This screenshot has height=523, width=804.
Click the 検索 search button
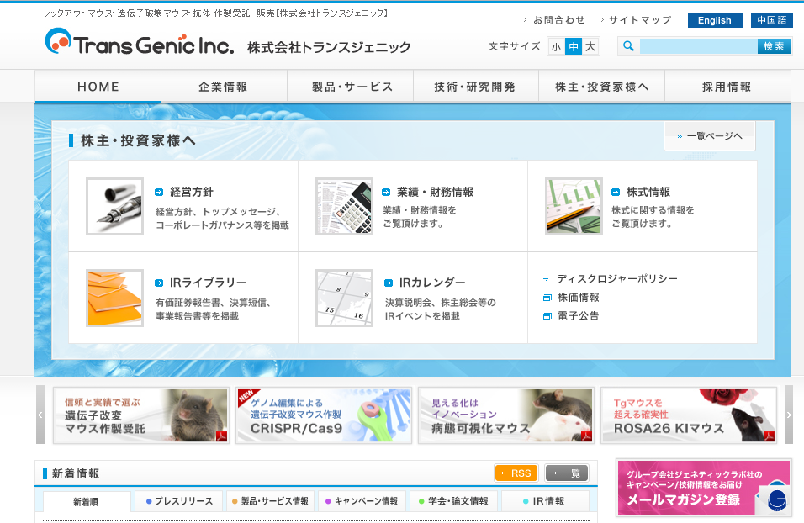tap(774, 46)
